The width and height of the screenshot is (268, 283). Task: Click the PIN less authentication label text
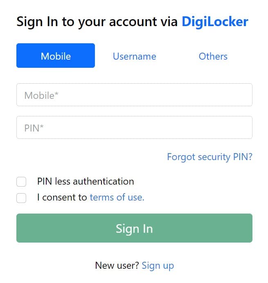pos(86,181)
